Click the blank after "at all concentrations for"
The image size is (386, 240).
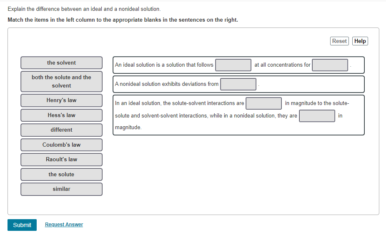(330, 65)
